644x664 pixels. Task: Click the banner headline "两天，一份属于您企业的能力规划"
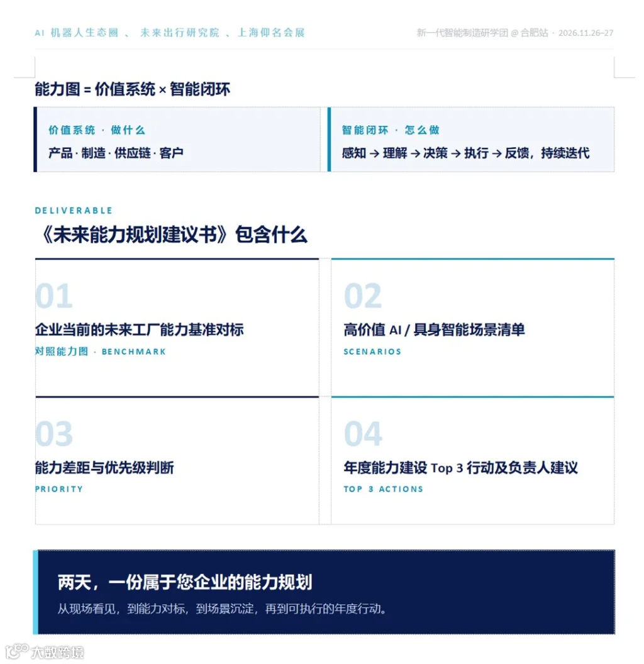pyautogui.click(x=185, y=582)
